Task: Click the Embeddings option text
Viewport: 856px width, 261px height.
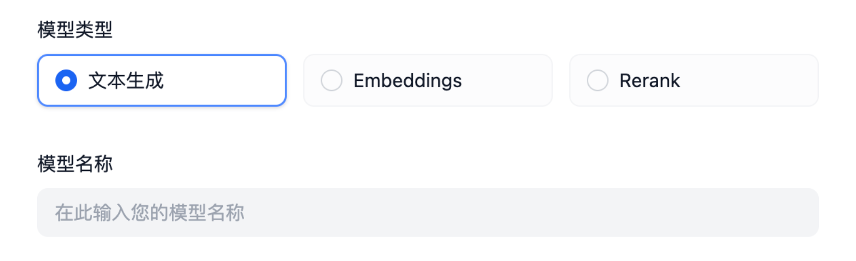Action: point(407,80)
